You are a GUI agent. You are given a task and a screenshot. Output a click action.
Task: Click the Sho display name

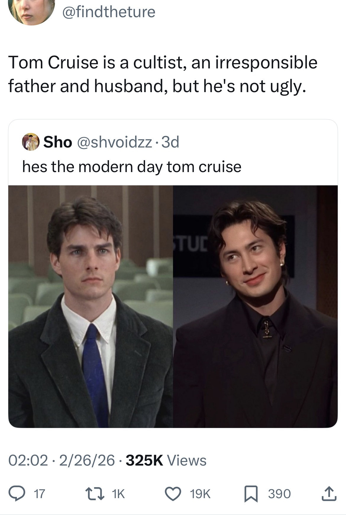[x=58, y=142]
